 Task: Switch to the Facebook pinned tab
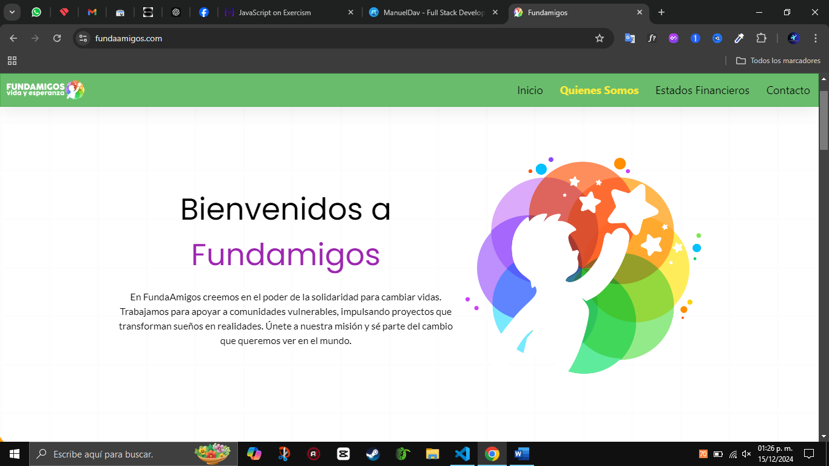coord(204,12)
